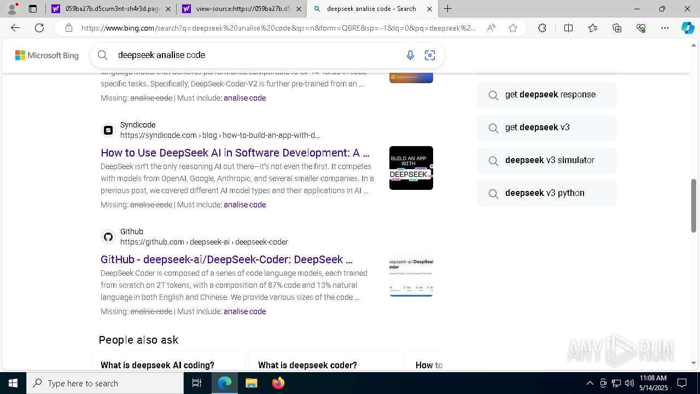Click the search magnifier in Bing box
Image resolution: width=700 pixels, height=394 pixels.
102,55
